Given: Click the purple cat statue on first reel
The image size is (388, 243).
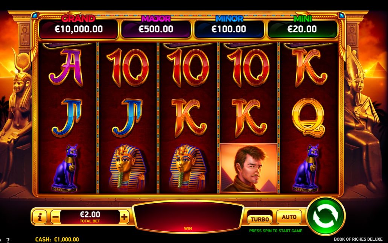Looking at the screenshot, I should pyautogui.click(x=65, y=168).
